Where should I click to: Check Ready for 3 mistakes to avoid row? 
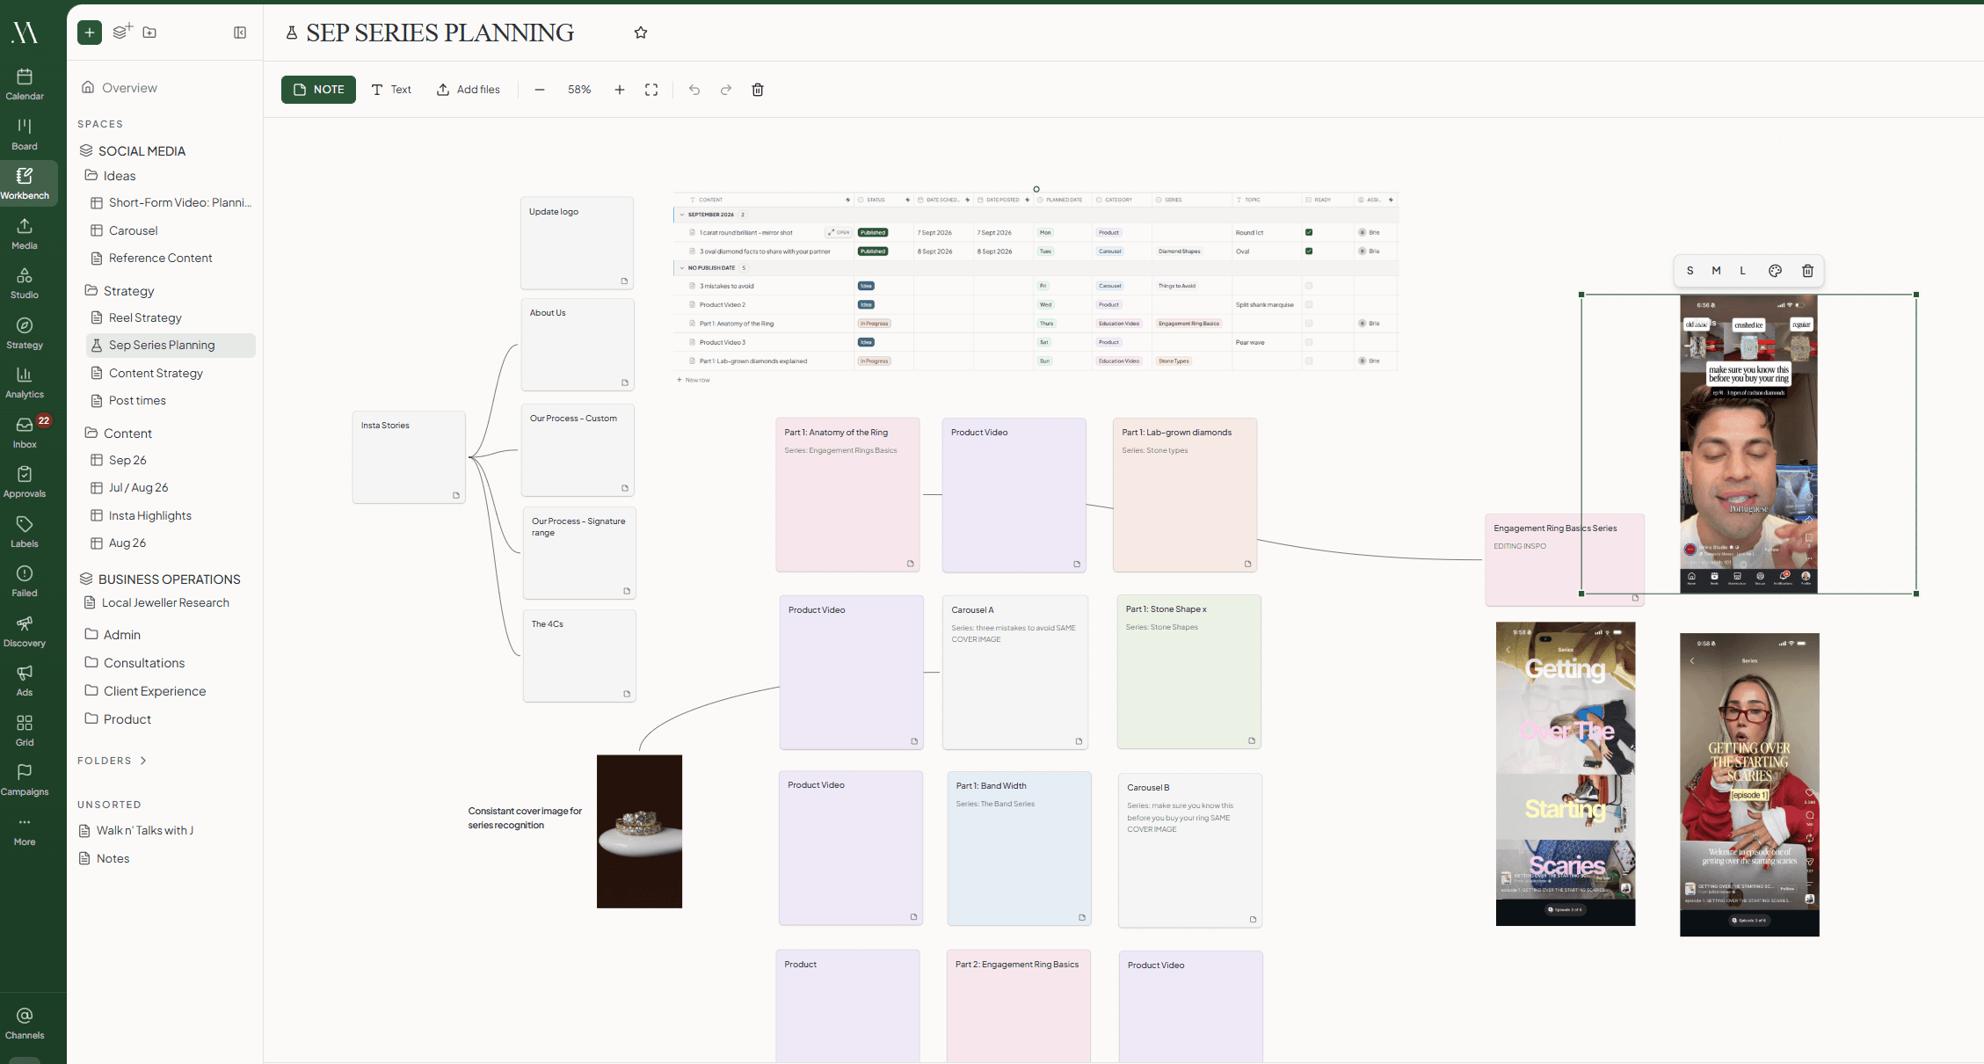point(1309,286)
